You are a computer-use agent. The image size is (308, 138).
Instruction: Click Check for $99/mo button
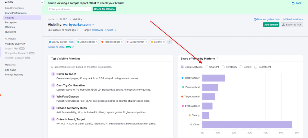pyautogui.click(x=104, y=9)
